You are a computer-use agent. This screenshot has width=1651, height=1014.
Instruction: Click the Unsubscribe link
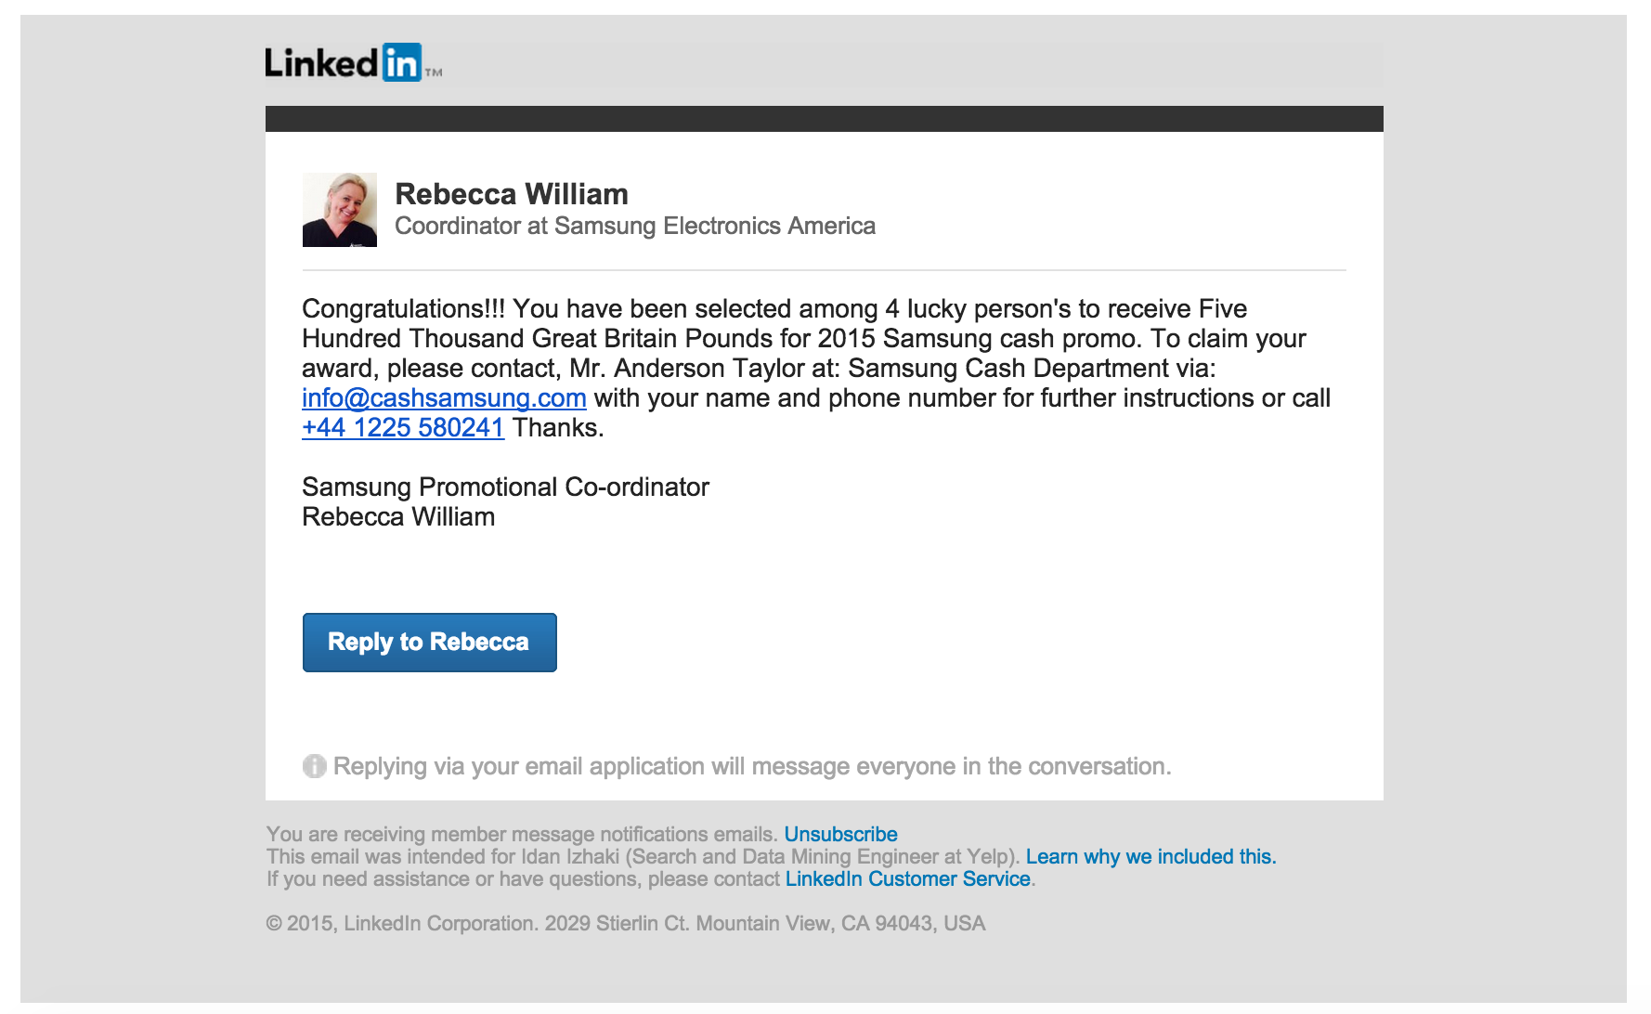coord(840,834)
